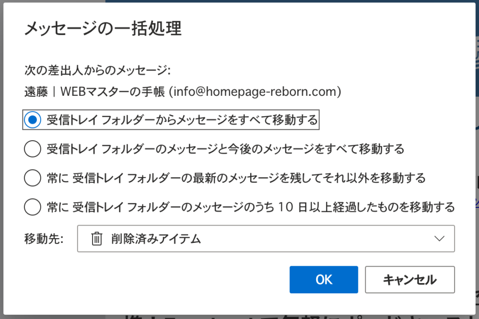Screen dimensions: 479x319
Task: Click the 次の差出人からのメッセージ: label
Action: tap(98, 71)
